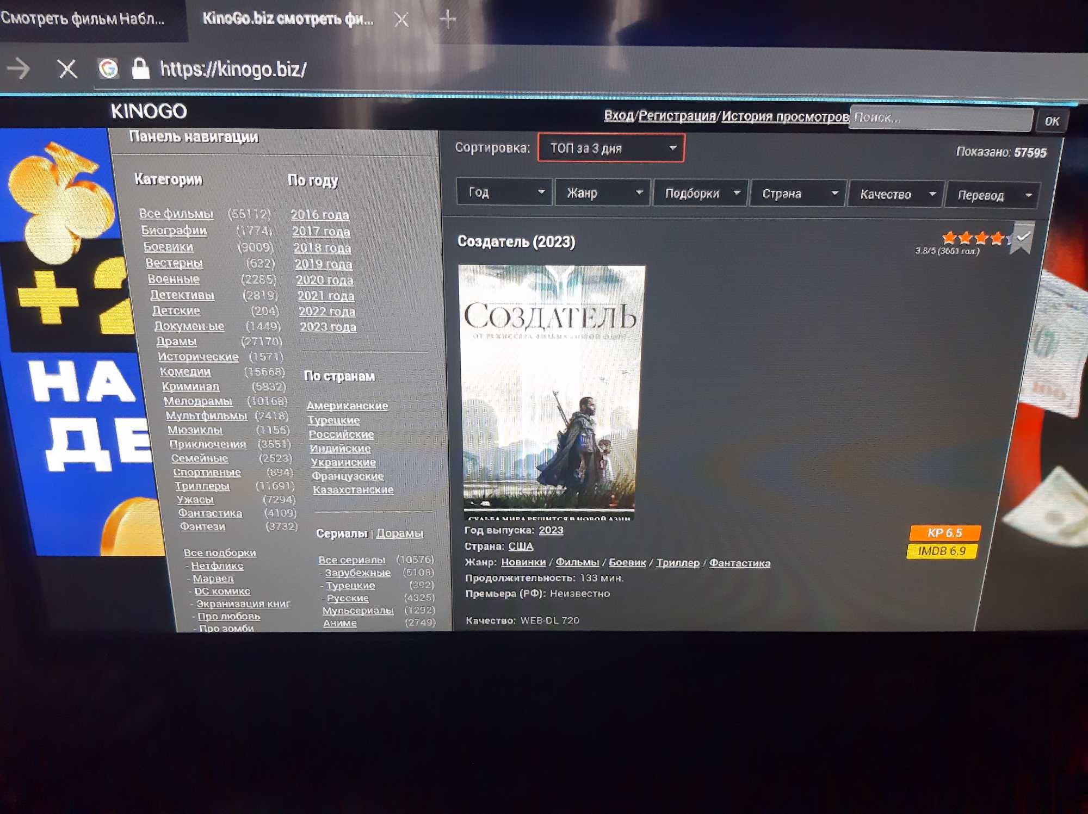Open the Триллеры category

(202, 486)
